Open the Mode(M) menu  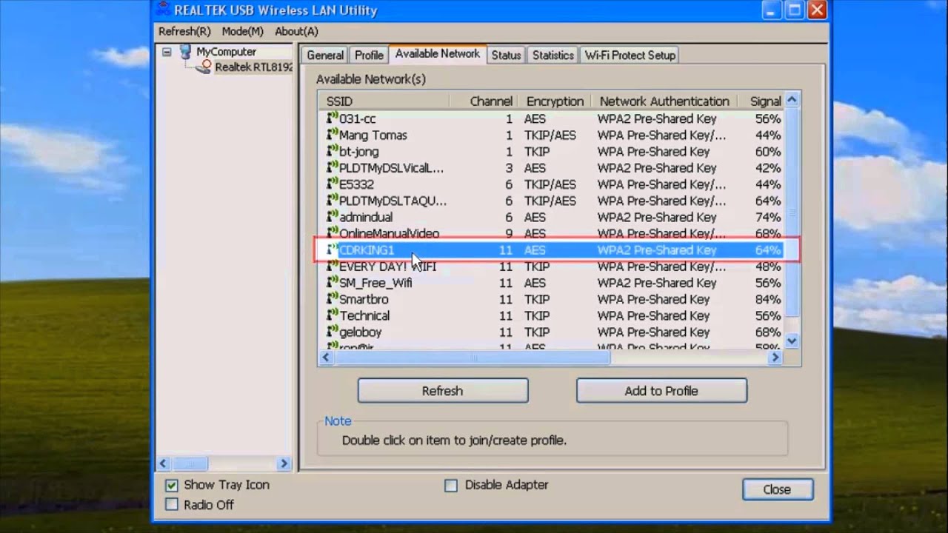[243, 31]
